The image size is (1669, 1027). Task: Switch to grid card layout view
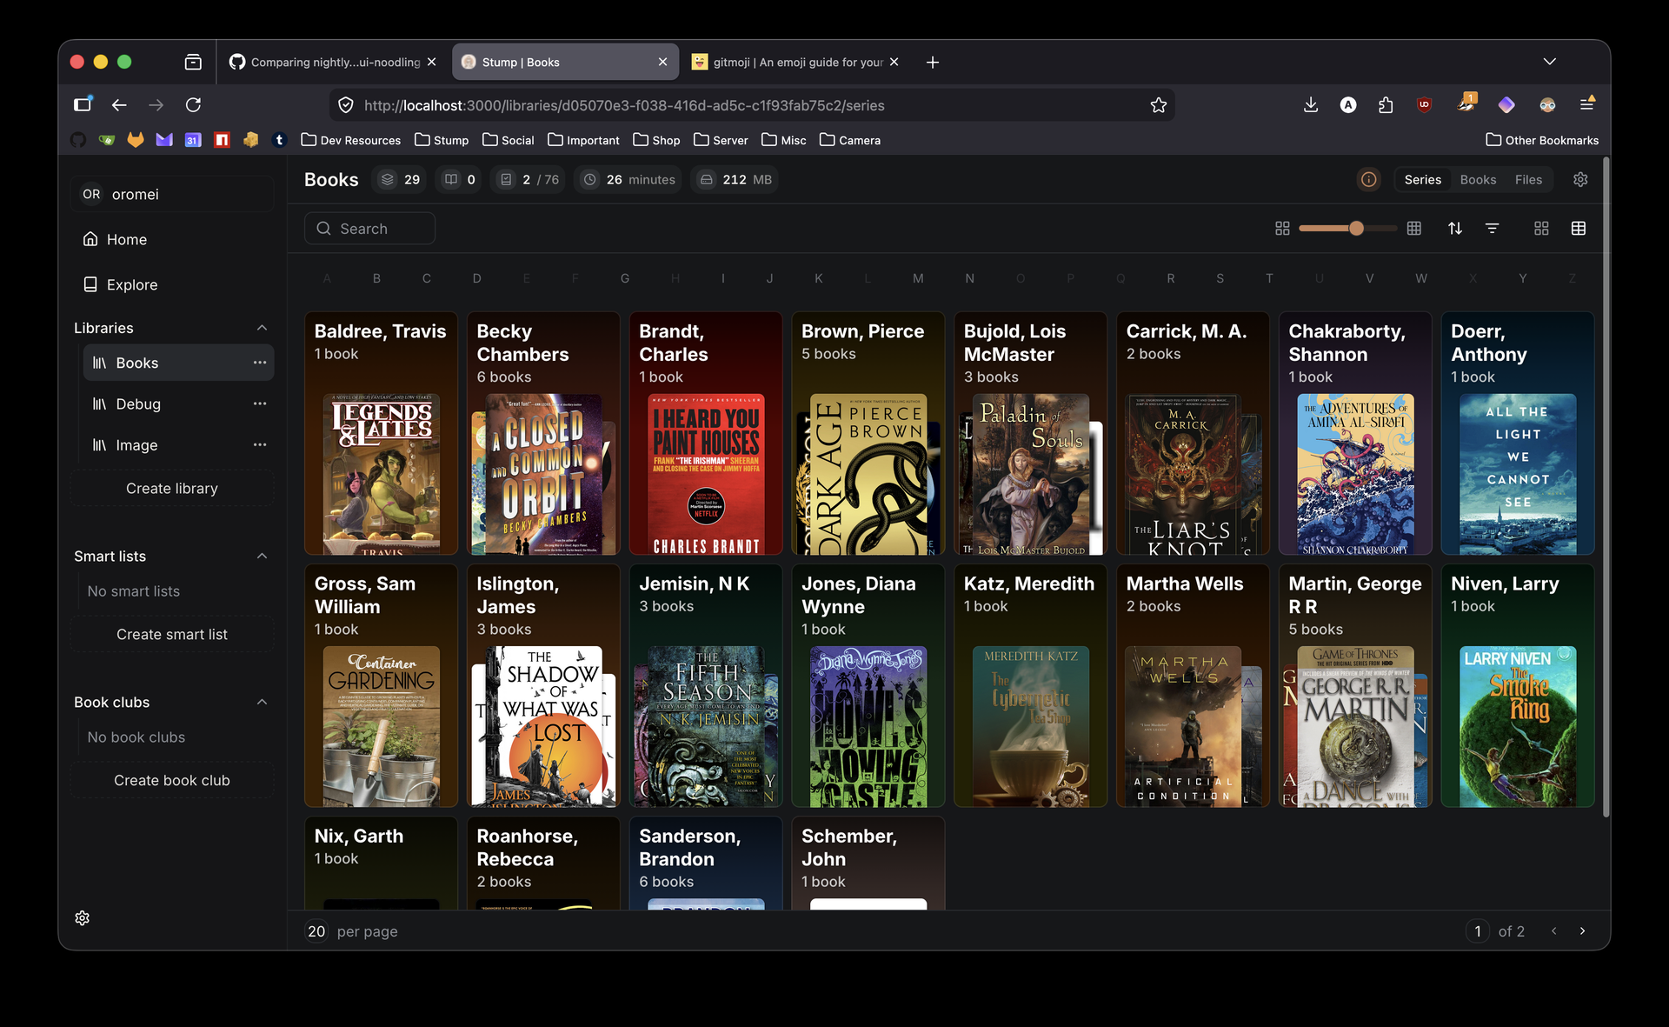click(x=1541, y=229)
